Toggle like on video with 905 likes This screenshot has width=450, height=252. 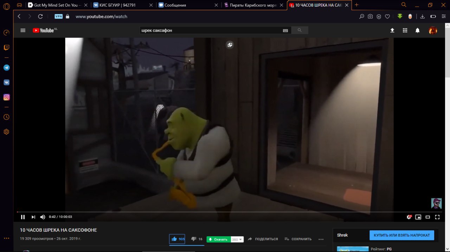pyautogui.click(x=178, y=239)
